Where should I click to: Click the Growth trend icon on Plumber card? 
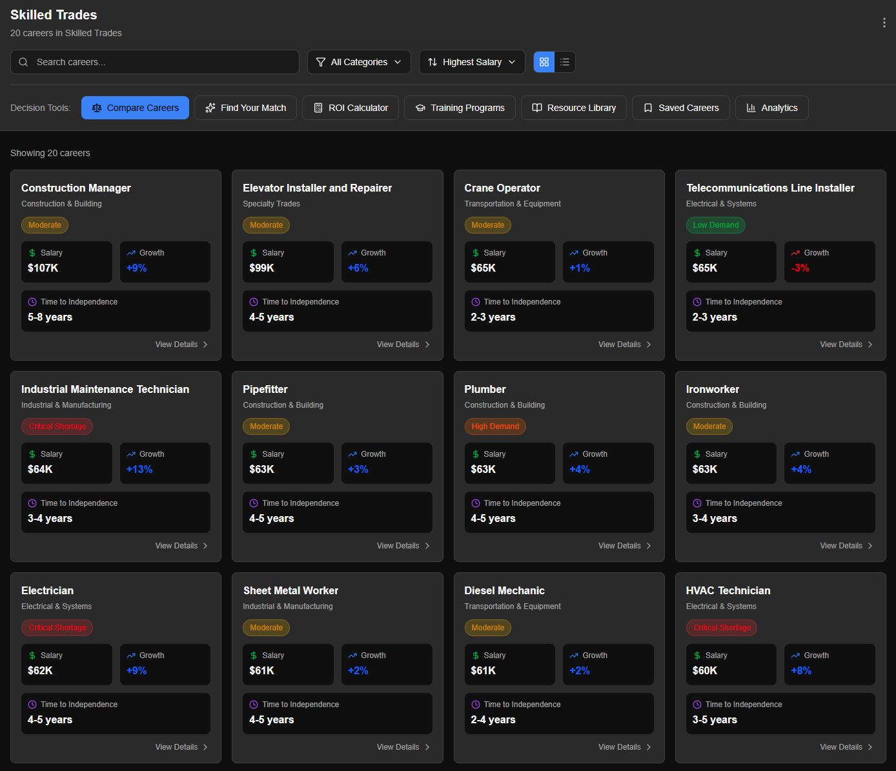(573, 454)
